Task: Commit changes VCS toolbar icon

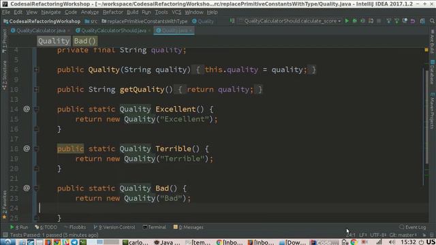Action: point(396,21)
